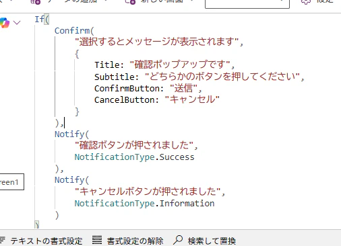
Task: Open the Copilot icon beside the formula bar
Action: point(4,23)
